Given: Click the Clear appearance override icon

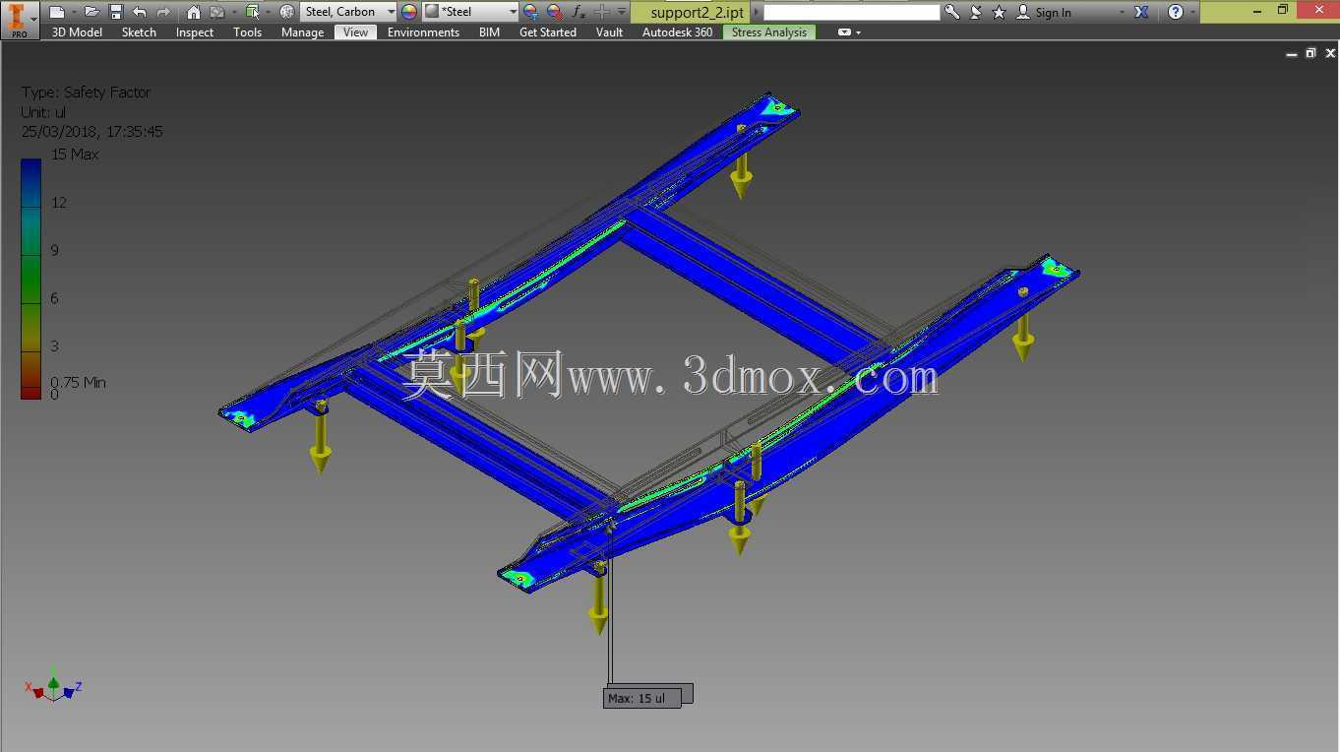Looking at the screenshot, I should [555, 12].
